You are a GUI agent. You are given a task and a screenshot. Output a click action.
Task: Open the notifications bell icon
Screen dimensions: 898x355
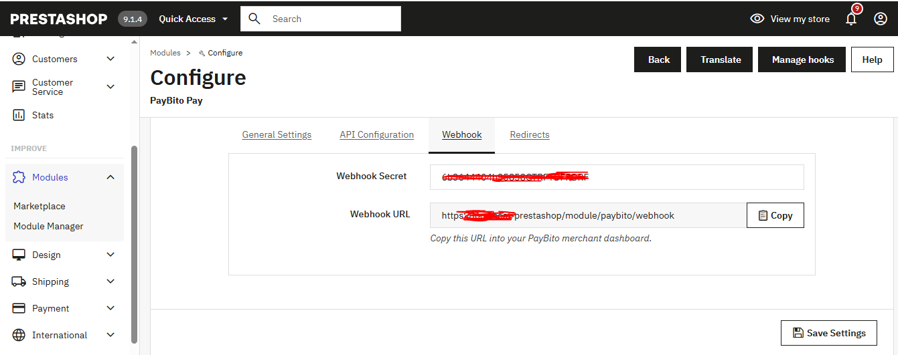point(851,19)
